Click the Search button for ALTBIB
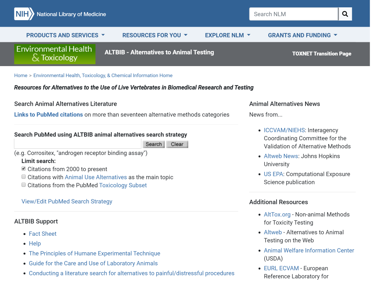376x282 pixels. tap(154, 144)
